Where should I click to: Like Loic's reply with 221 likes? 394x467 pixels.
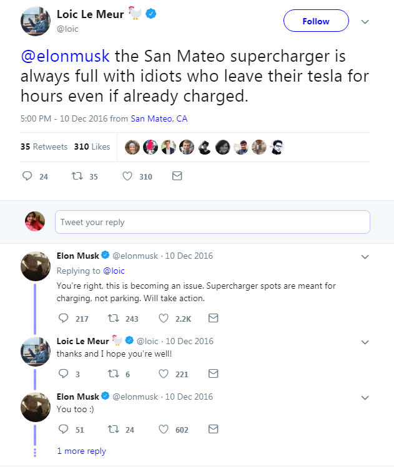pos(164,374)
